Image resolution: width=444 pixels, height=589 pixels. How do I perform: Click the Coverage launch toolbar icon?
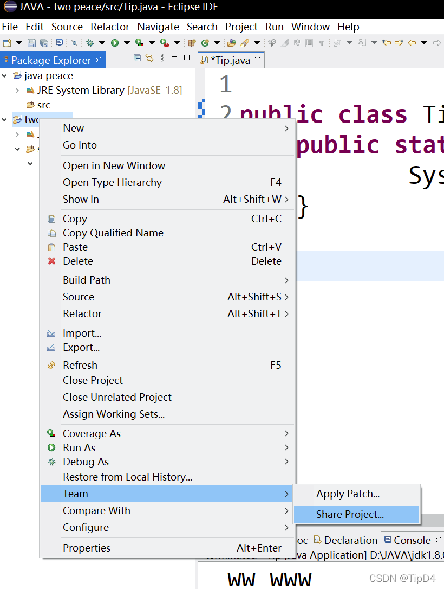coord(140,43)
